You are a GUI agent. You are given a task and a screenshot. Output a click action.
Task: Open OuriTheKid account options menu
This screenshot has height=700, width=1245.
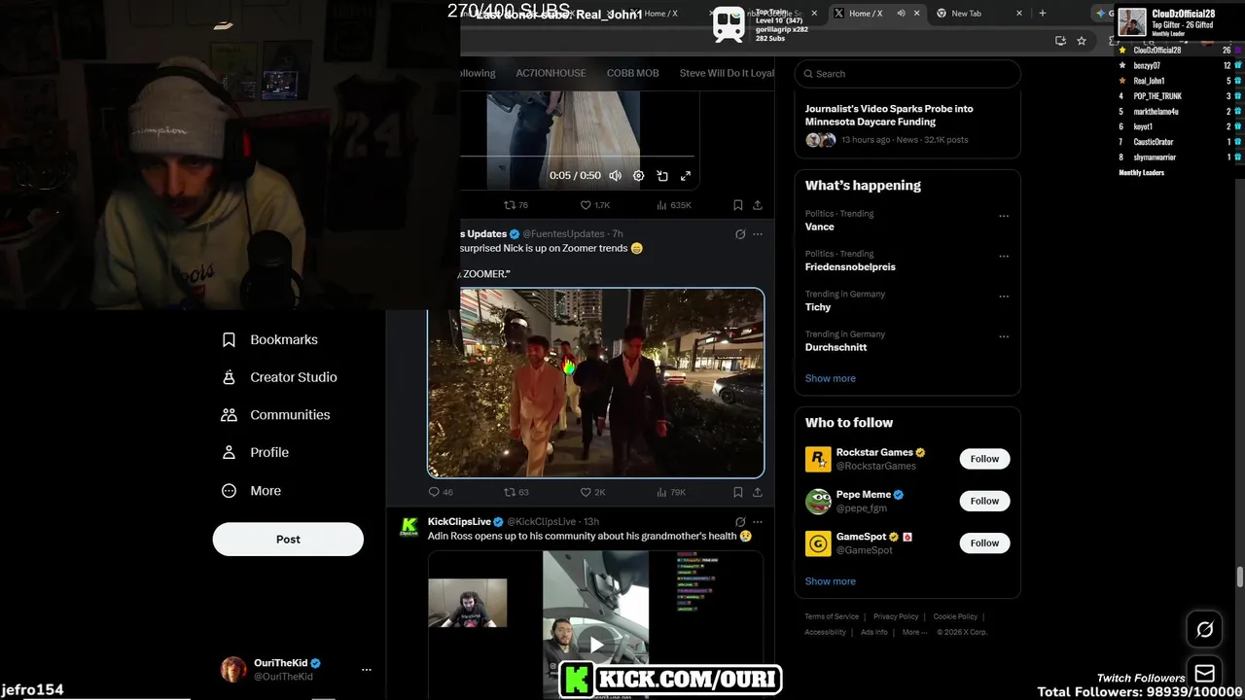[x=367, y=670]
